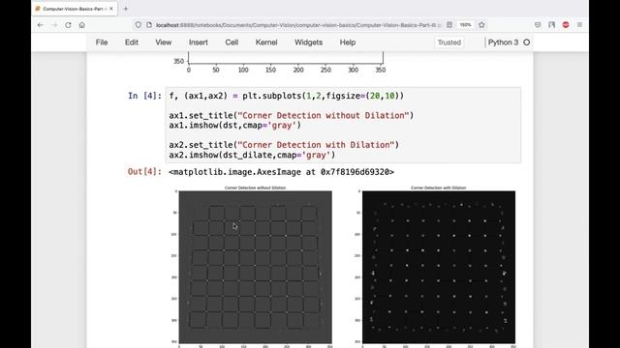
Task: Click the 'Corner Detection without Dilation' set_title line
Action: tap(292, 116)
